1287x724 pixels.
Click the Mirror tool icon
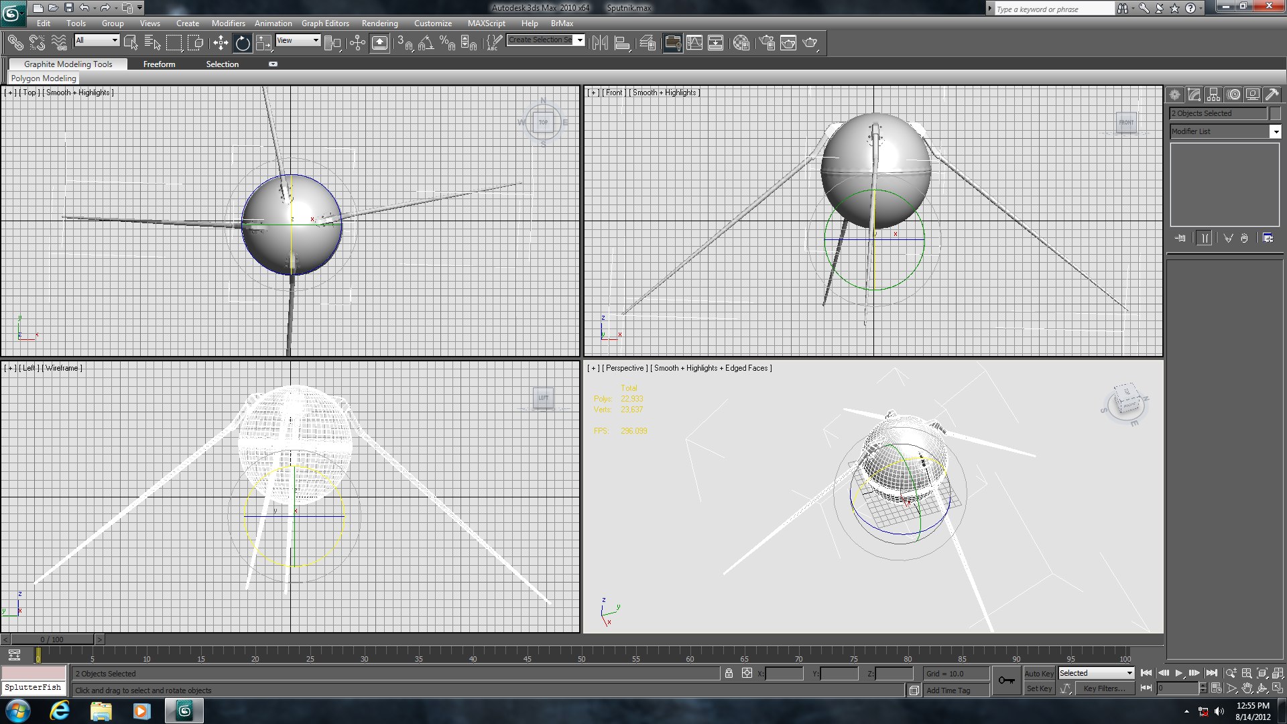click(600, 44)
